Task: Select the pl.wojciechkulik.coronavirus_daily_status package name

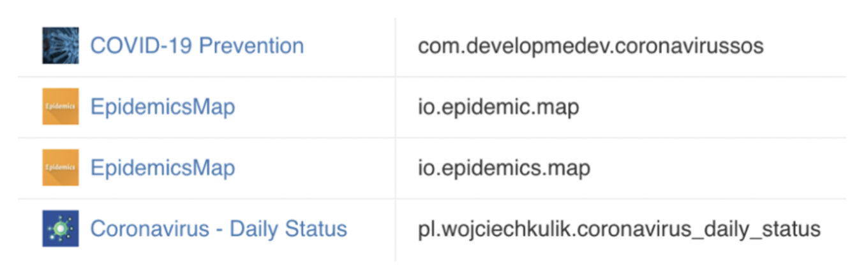Action: tap(619, 229)
